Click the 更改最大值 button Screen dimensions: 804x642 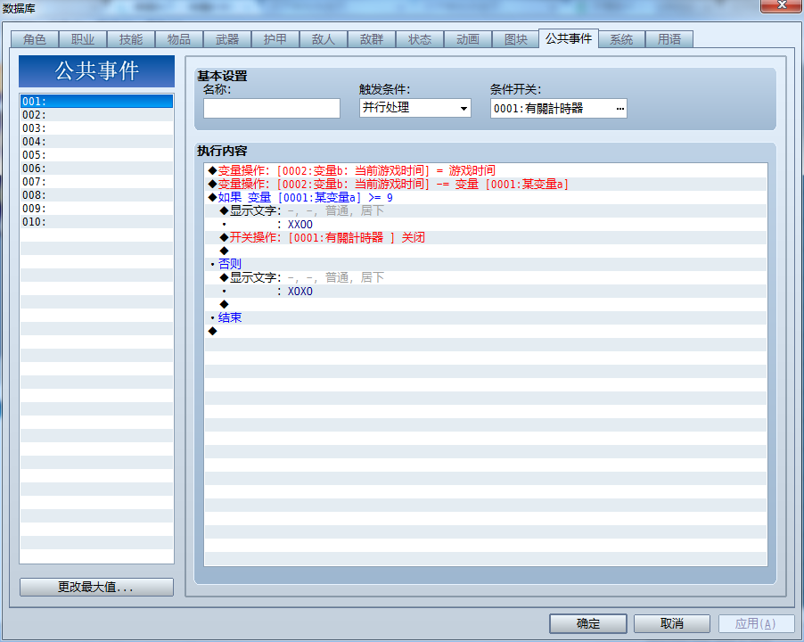click(96, 587)
